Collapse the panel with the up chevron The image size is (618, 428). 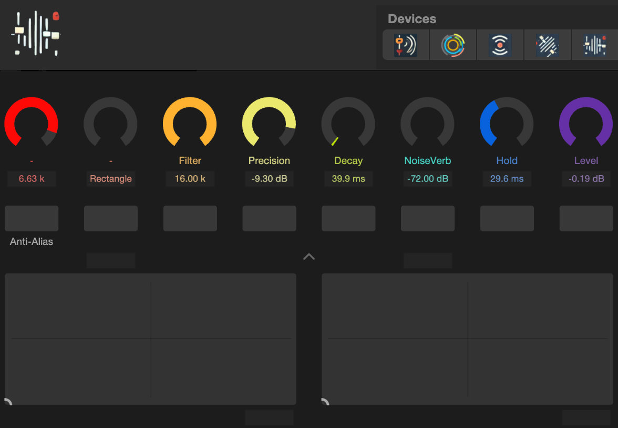pos(309,257)
